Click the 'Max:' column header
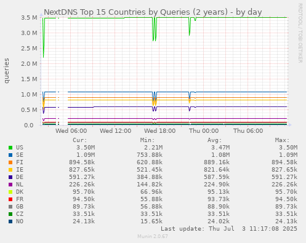The height and width of the screenshot is (243, 306). (282, 140)
